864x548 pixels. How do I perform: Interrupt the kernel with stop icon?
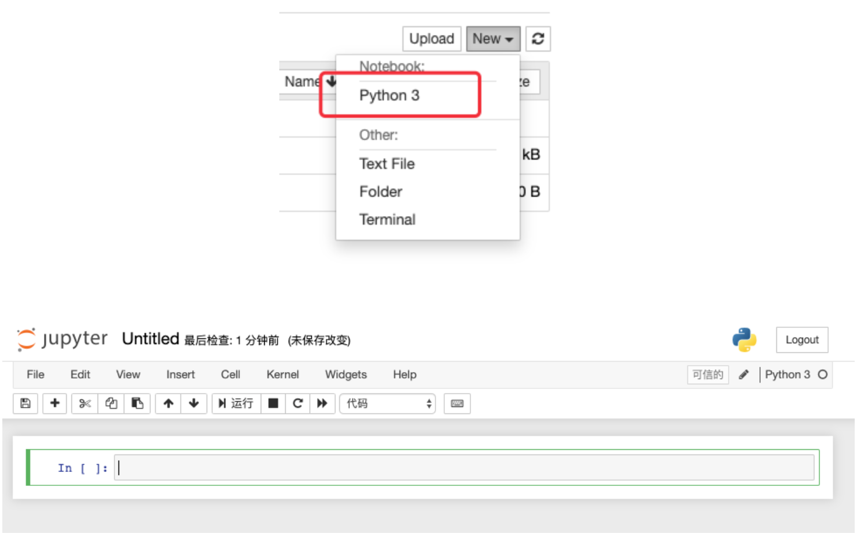(x=273, y=403)
